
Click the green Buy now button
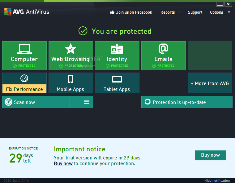(210, 155)
